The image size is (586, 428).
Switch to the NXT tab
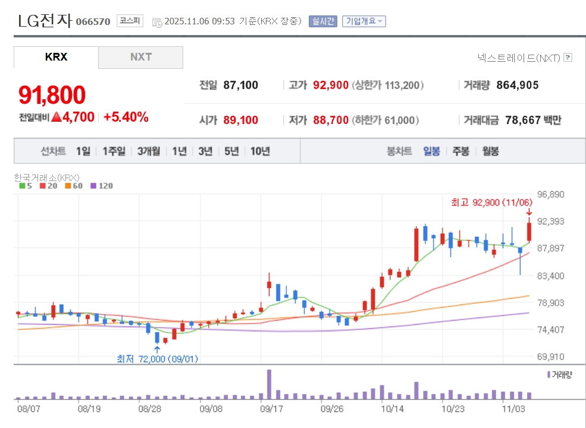point(140,57)
